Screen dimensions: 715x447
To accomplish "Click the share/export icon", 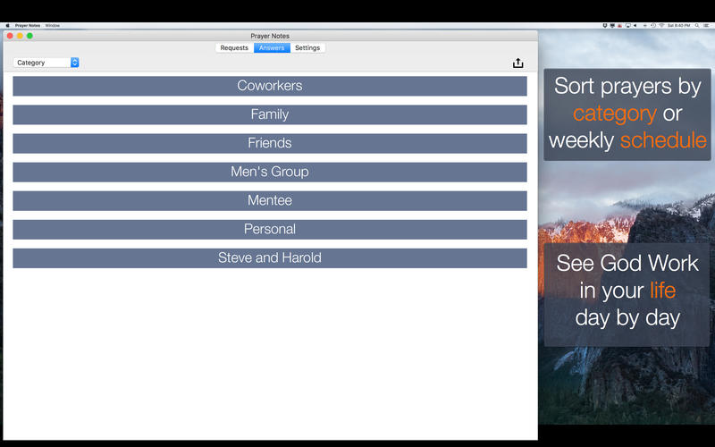I will [517, 63].
